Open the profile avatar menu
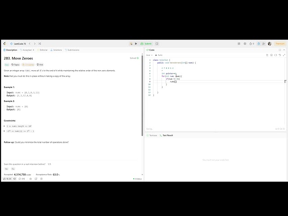 (x=270, y=44)
